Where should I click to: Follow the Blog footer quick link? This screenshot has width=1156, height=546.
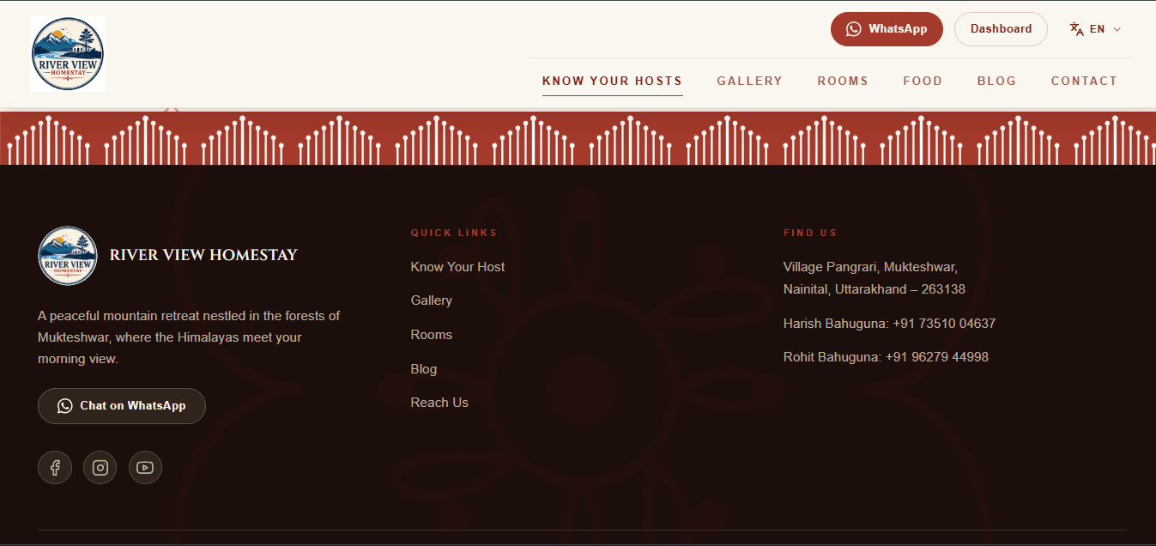424,369
